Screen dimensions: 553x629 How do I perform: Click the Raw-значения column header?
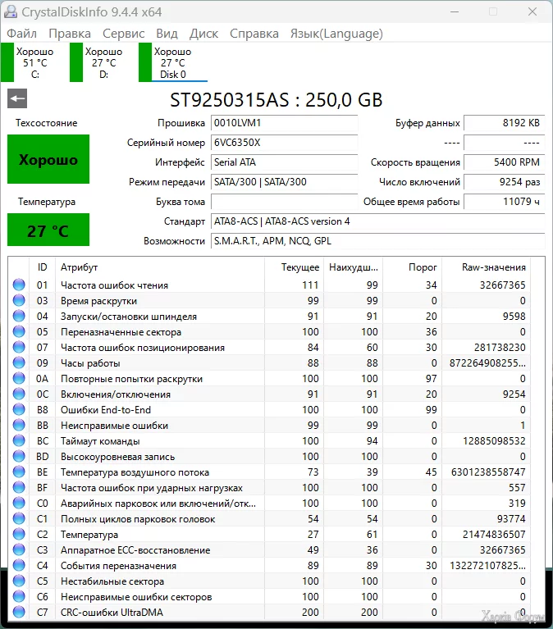tap(486, 267)
